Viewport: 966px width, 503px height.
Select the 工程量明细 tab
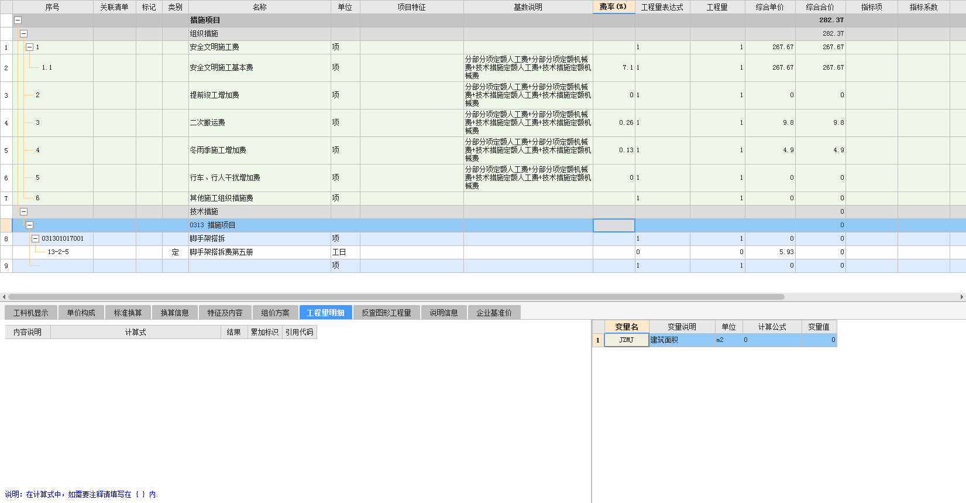pos(325,313)
